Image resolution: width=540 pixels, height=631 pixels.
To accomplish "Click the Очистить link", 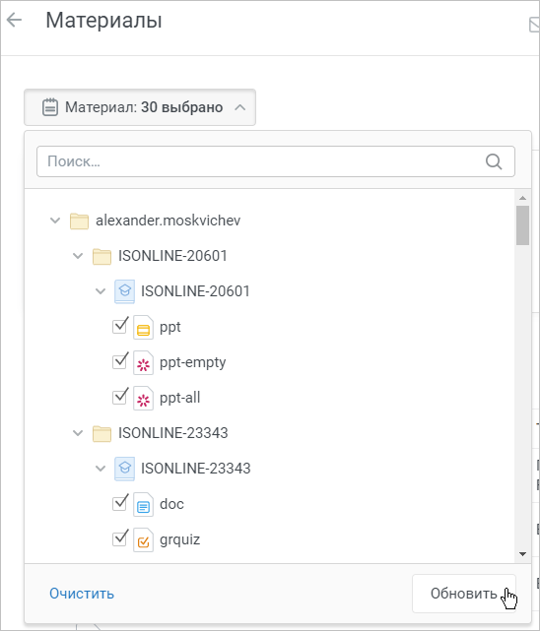I will (x=82, y=594).
